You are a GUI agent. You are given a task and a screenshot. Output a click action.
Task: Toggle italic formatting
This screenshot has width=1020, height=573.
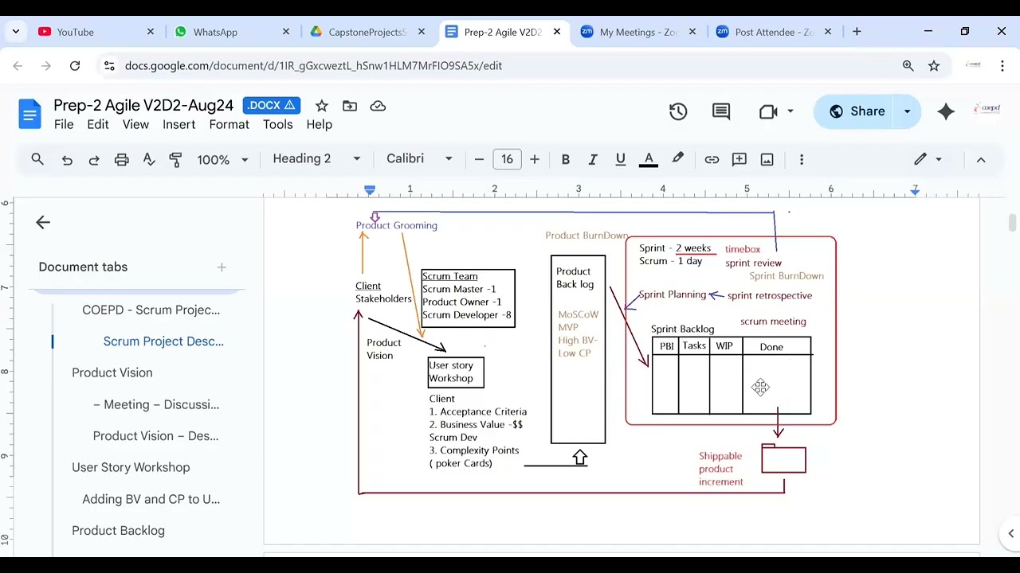point(593,160)
